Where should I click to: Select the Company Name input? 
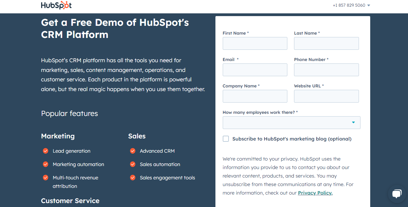click(255, 96)
